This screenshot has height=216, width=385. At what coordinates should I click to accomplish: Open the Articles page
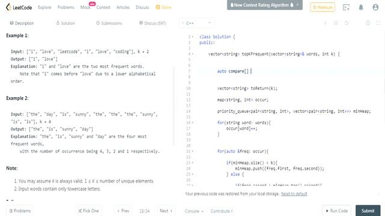(123, 7)
